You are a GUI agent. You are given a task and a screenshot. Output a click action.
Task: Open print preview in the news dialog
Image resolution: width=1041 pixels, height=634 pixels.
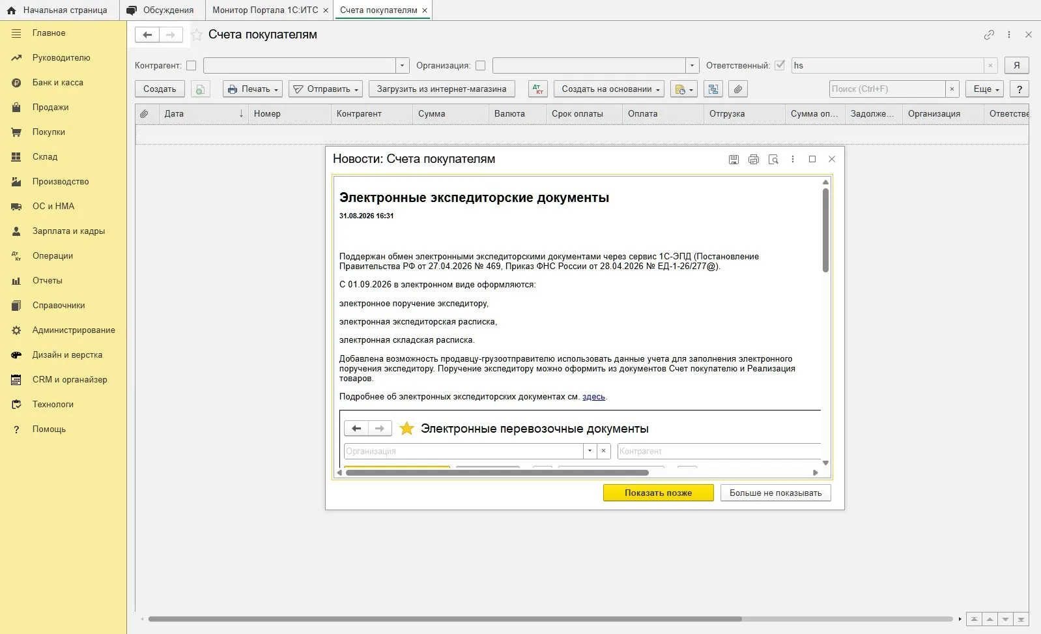773,159
